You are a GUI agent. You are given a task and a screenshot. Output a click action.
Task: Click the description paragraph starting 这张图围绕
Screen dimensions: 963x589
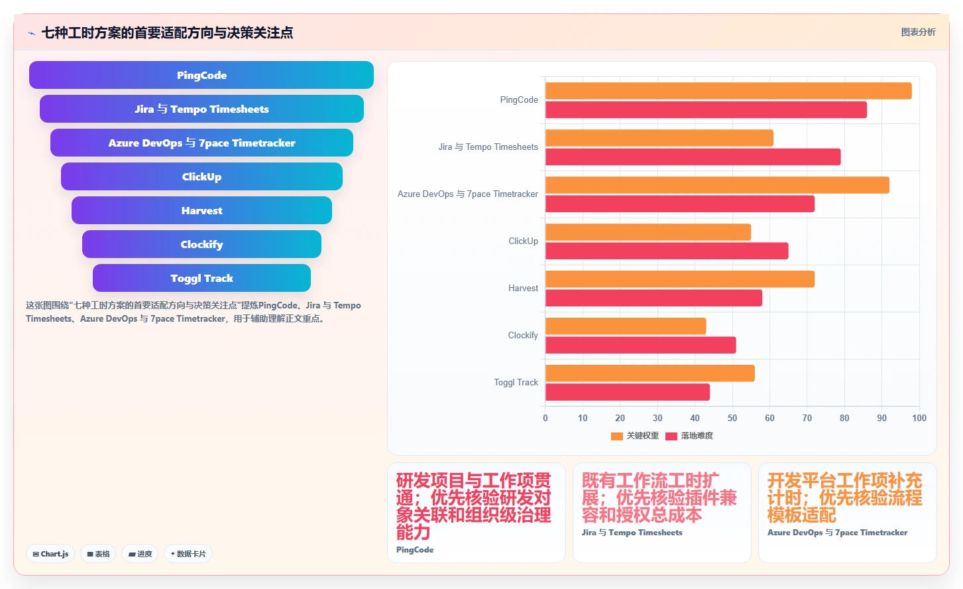click(x=194, y=312)
